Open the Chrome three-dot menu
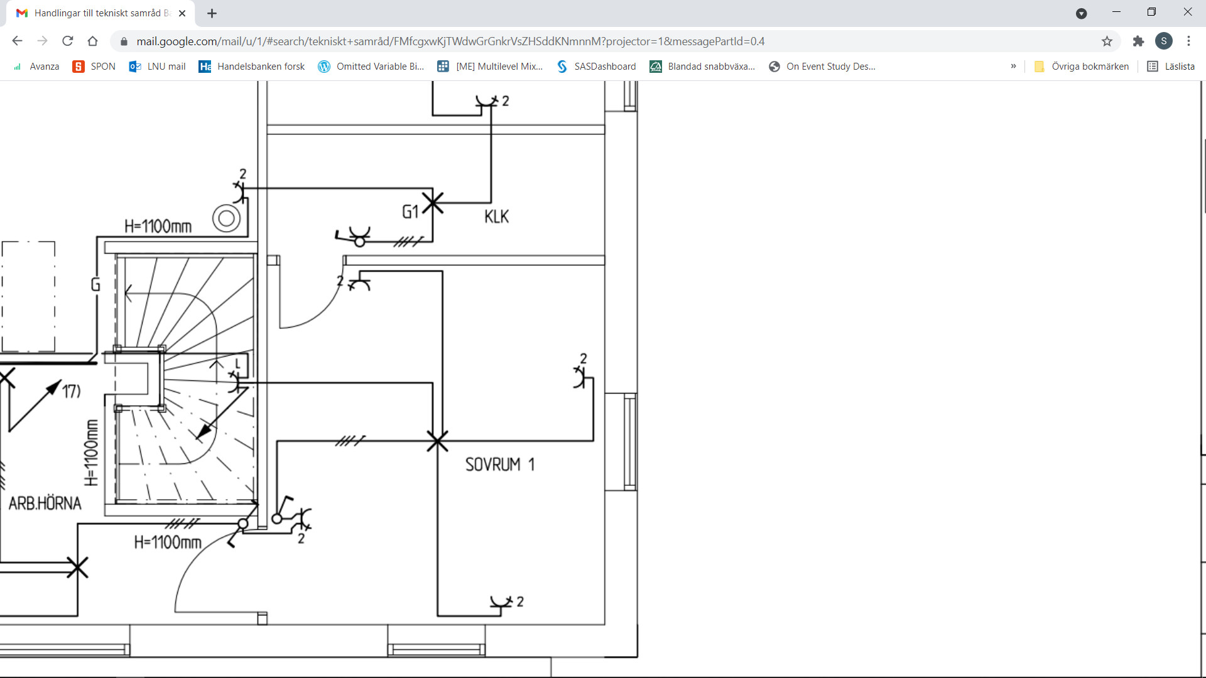This screenshot has height=678, width=1206. click(x=1188, y=41)
